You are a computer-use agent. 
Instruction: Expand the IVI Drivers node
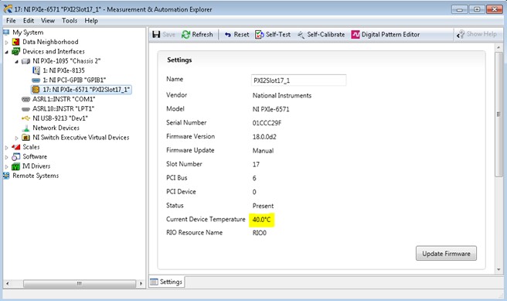6,166
